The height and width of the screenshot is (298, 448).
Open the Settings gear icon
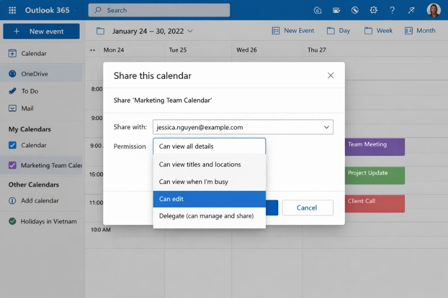tap(373, 10)
